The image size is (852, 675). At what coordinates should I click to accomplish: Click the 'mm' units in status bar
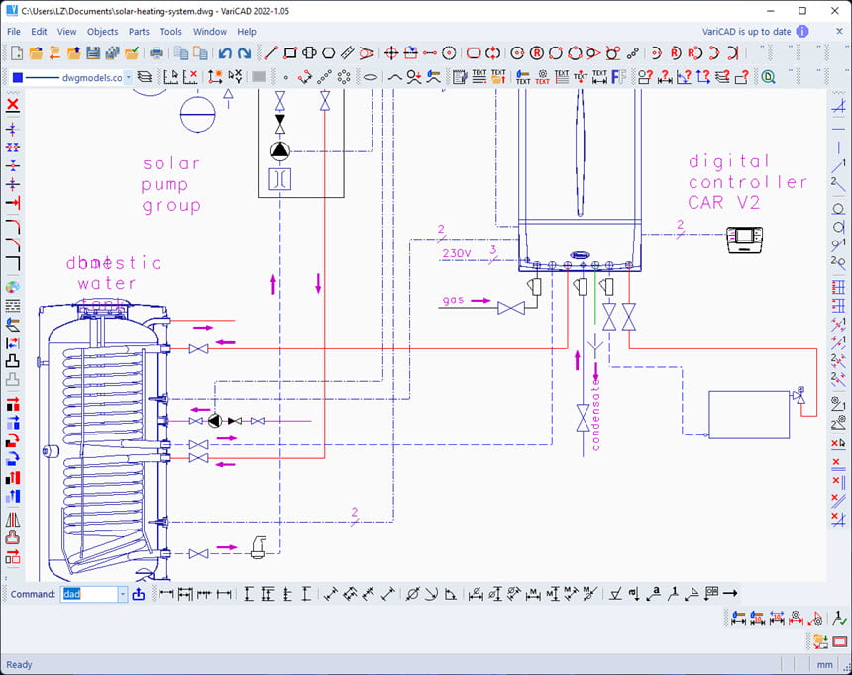click(x=824, y=665)
